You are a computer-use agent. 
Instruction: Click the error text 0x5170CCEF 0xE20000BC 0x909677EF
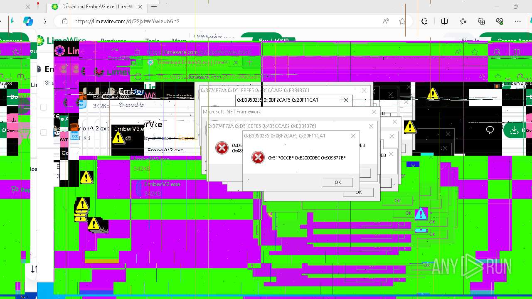click(x=307, y=158)
